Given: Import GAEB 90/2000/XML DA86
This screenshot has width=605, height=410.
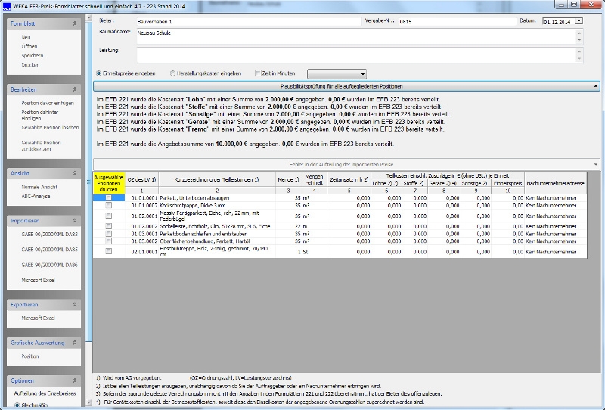Looking at the screenshot, I should pyautogui.click(x=49, y=265).
